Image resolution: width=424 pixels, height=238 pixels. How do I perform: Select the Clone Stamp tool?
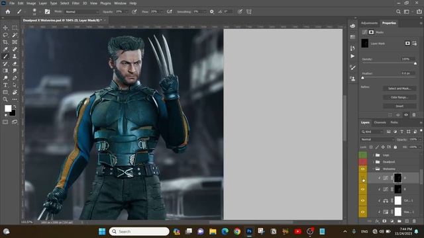(15, 56)
